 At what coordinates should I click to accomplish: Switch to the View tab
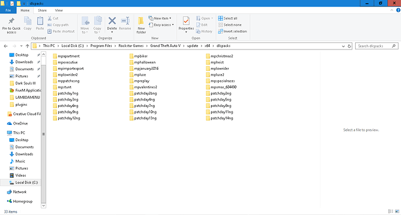[59, 10]
